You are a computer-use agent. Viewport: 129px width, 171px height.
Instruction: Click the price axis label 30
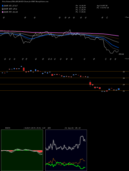tap(124, 78)
